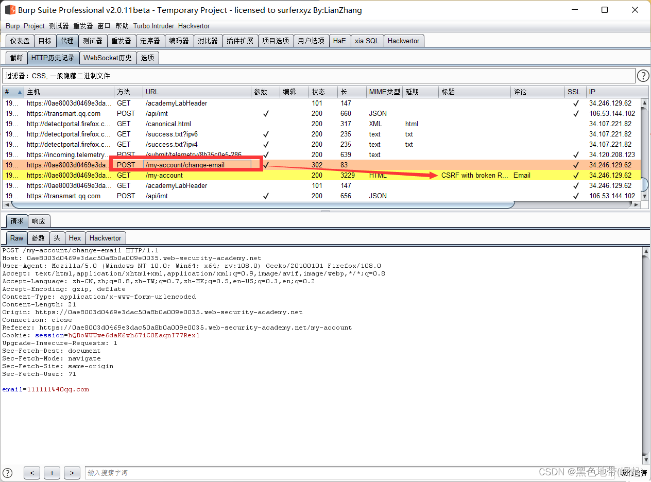The height and width of the screenshot is (482, 651).
Task: Click the search help icon at bottom left
Action: pyautogui.click(x=7, y=472)
